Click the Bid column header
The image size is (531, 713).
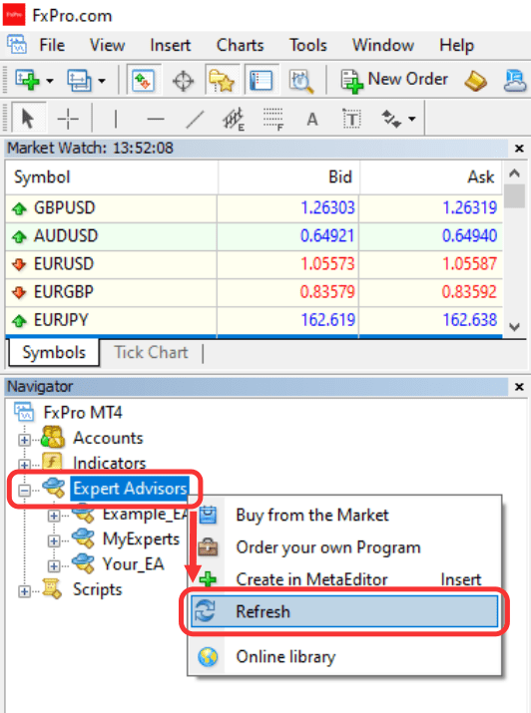pyautogui.click(x=288, y=177)
